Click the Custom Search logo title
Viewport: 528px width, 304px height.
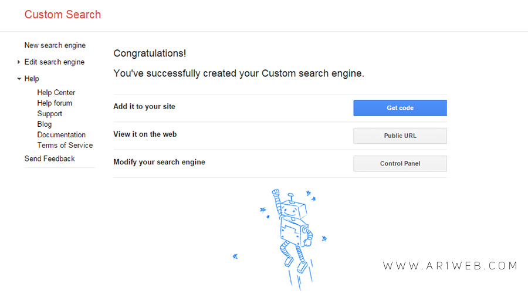pos(63,15)
